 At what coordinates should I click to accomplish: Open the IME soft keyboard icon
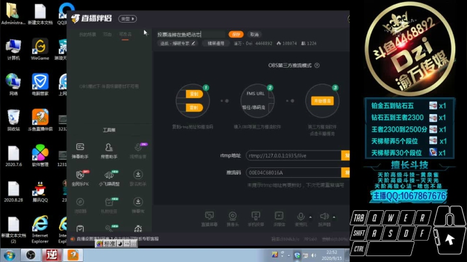pos(134,244)
